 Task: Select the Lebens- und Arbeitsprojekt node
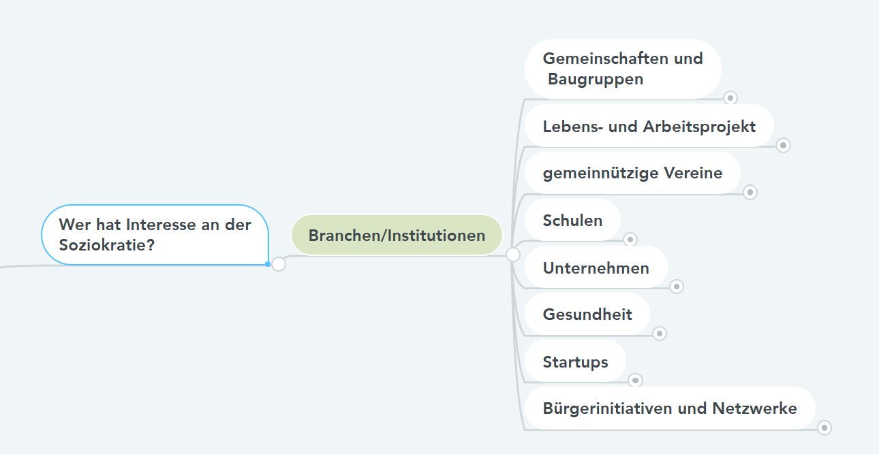click(649, 126)
